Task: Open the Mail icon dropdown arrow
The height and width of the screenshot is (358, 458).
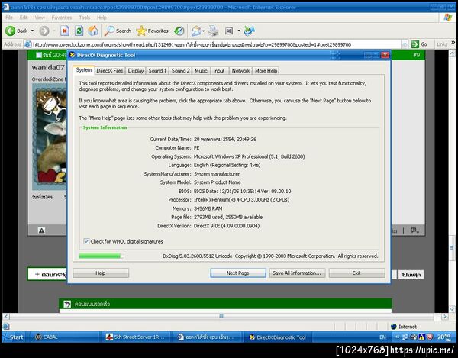Action: [203, 31]
